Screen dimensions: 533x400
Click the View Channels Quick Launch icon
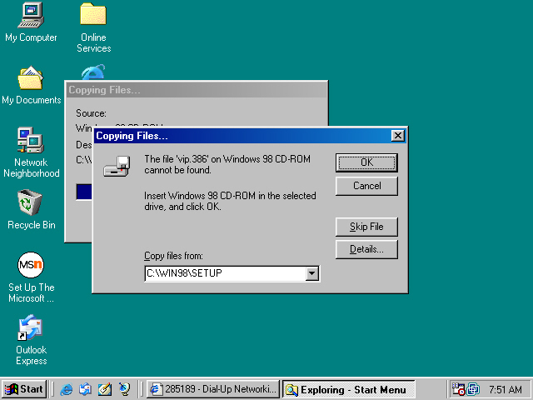click(x=124, y=389)
